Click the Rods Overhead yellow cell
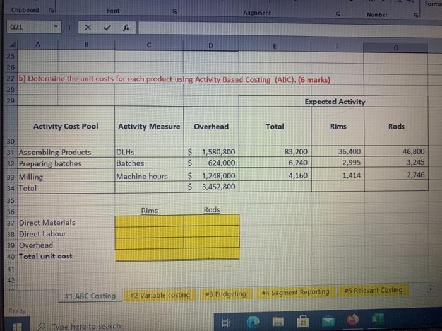The height and width of the screenshot is (331, 442). pos(212,242)
